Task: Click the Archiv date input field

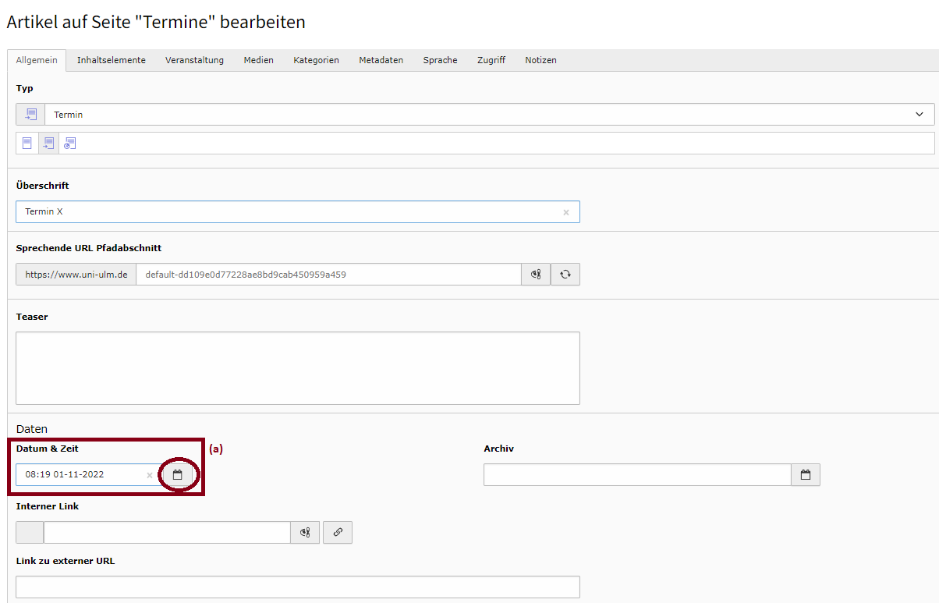Action: 637,474
